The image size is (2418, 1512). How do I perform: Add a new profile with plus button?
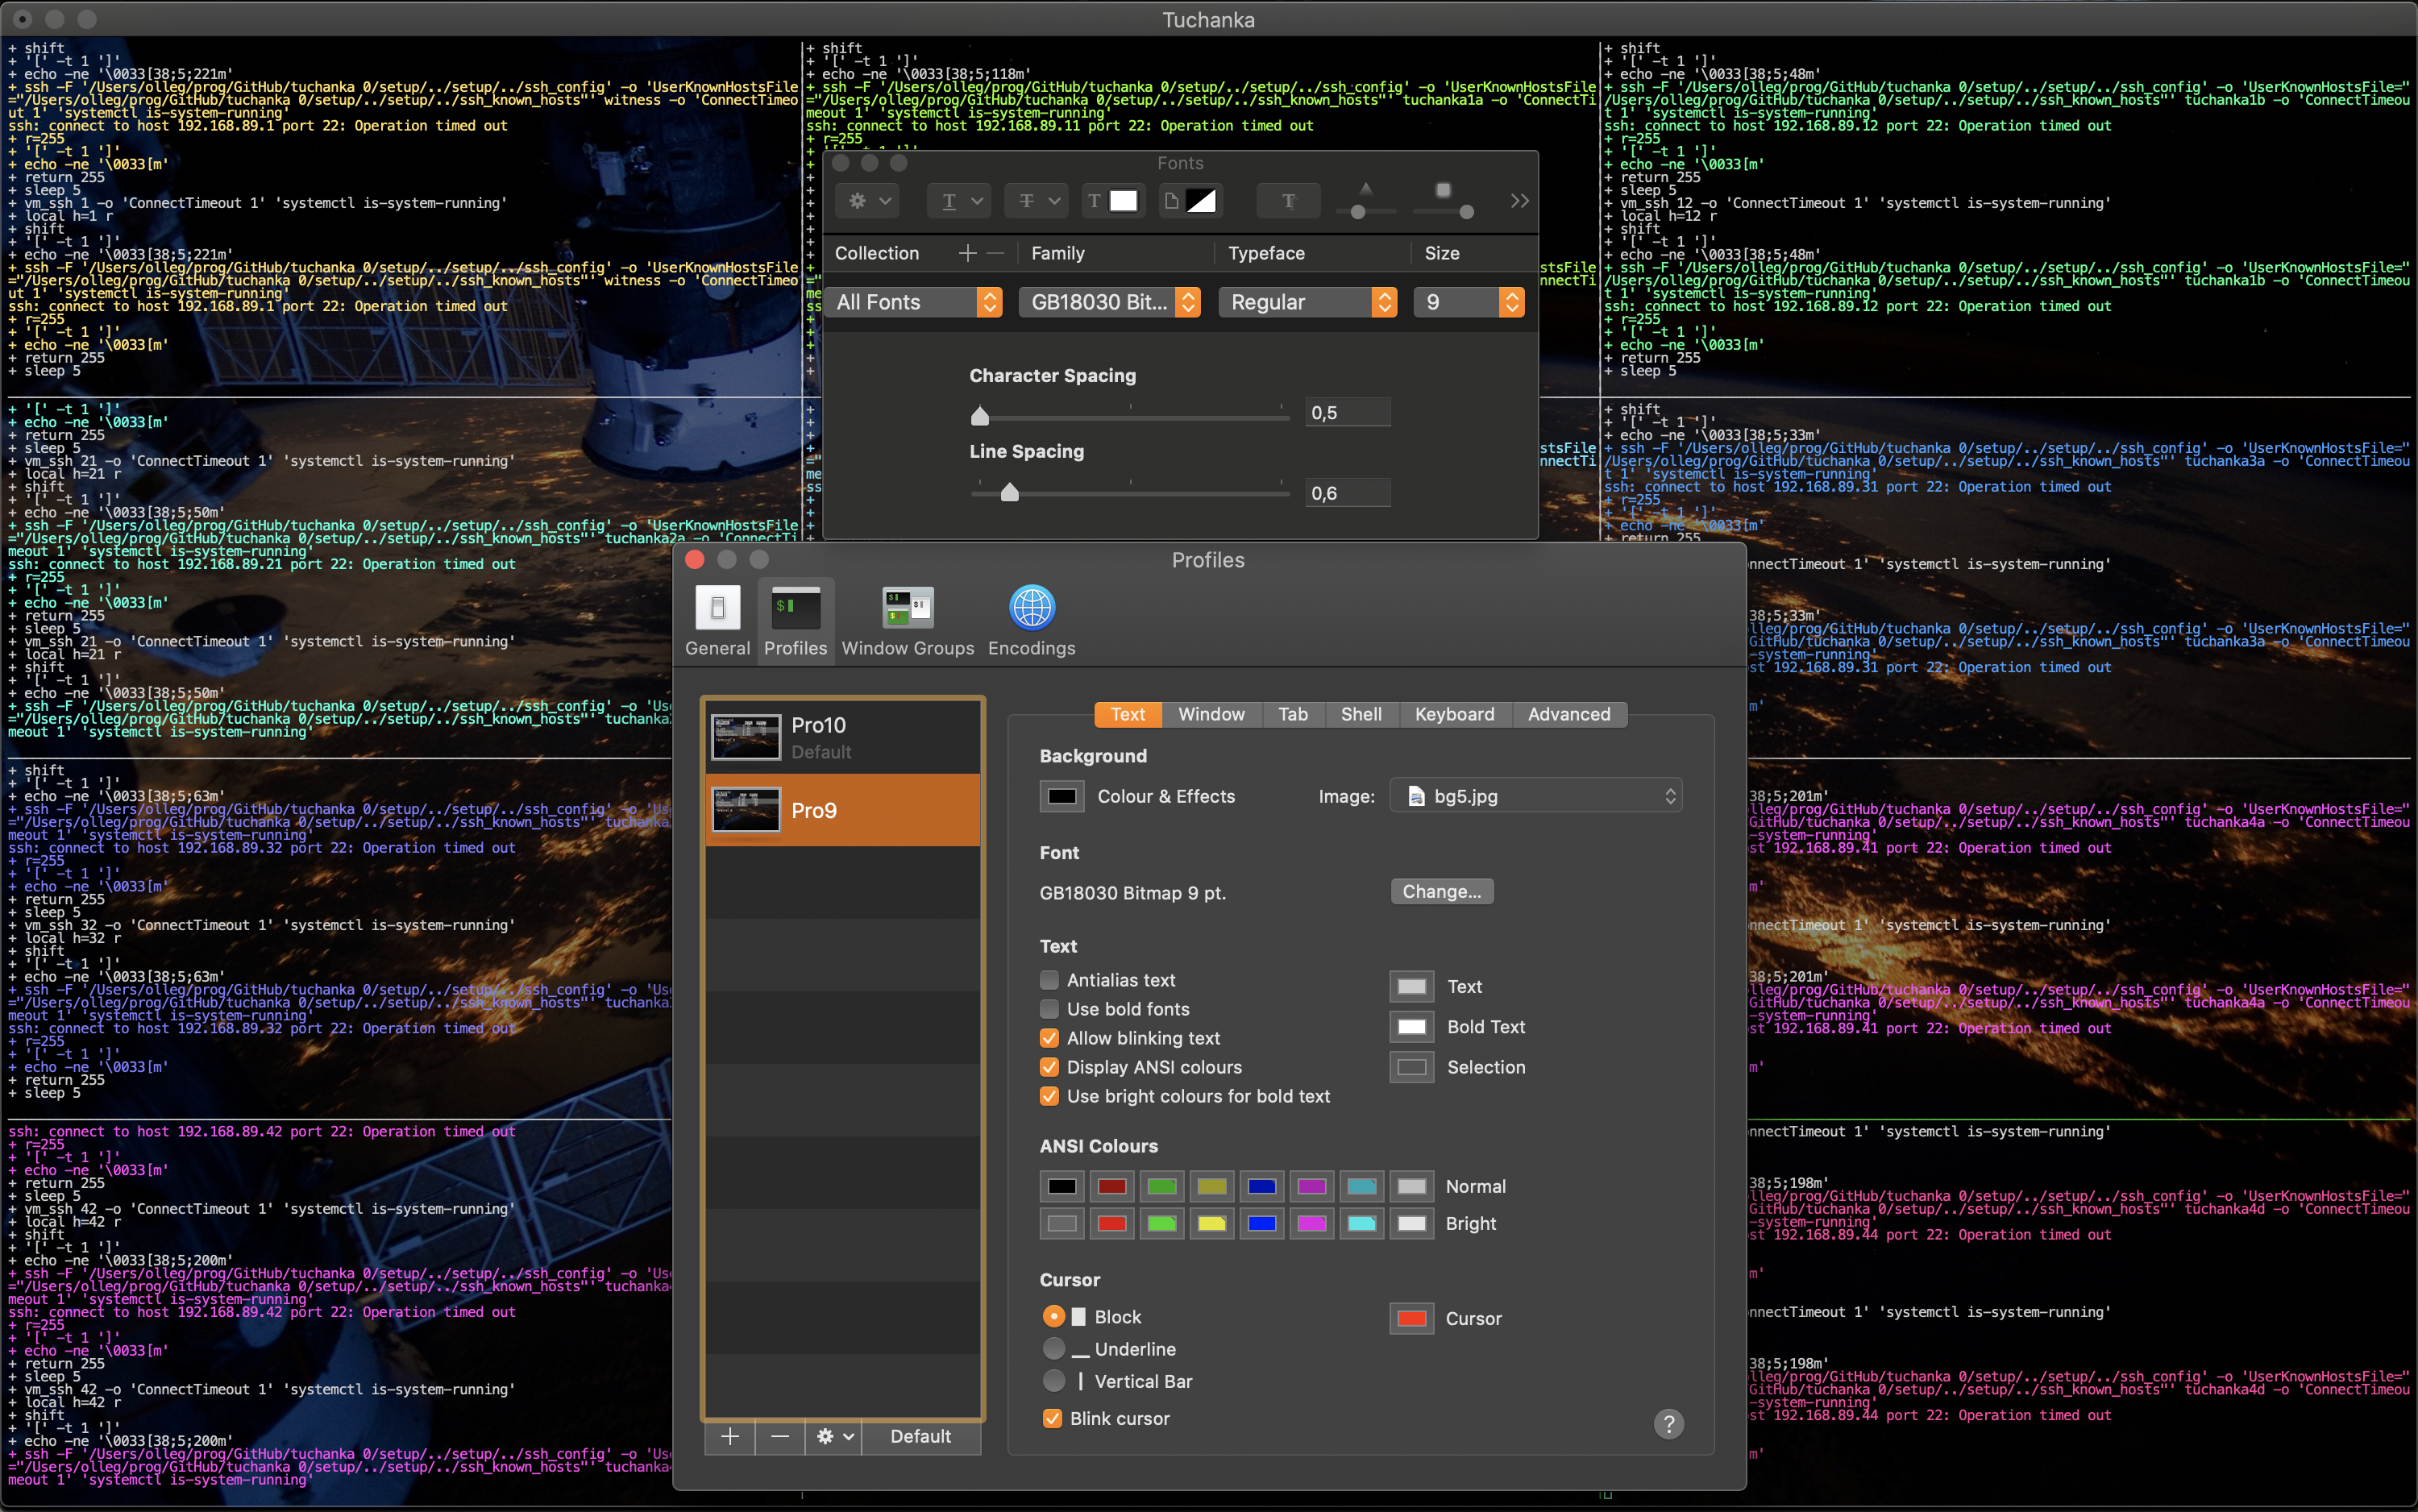coord(730,1436)
